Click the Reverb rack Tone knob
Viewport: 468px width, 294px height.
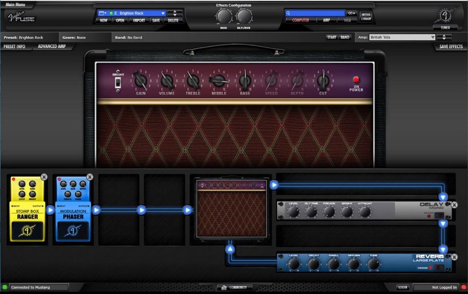373,264
